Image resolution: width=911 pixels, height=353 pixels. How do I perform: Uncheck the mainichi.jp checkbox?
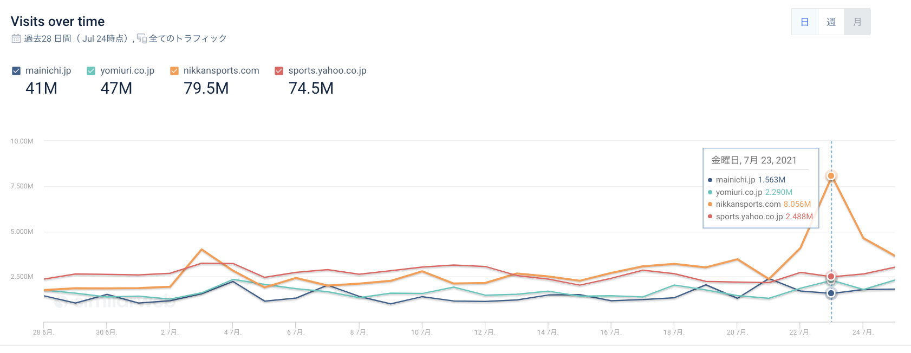[16, 71]
